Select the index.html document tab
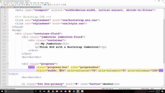 10,7
